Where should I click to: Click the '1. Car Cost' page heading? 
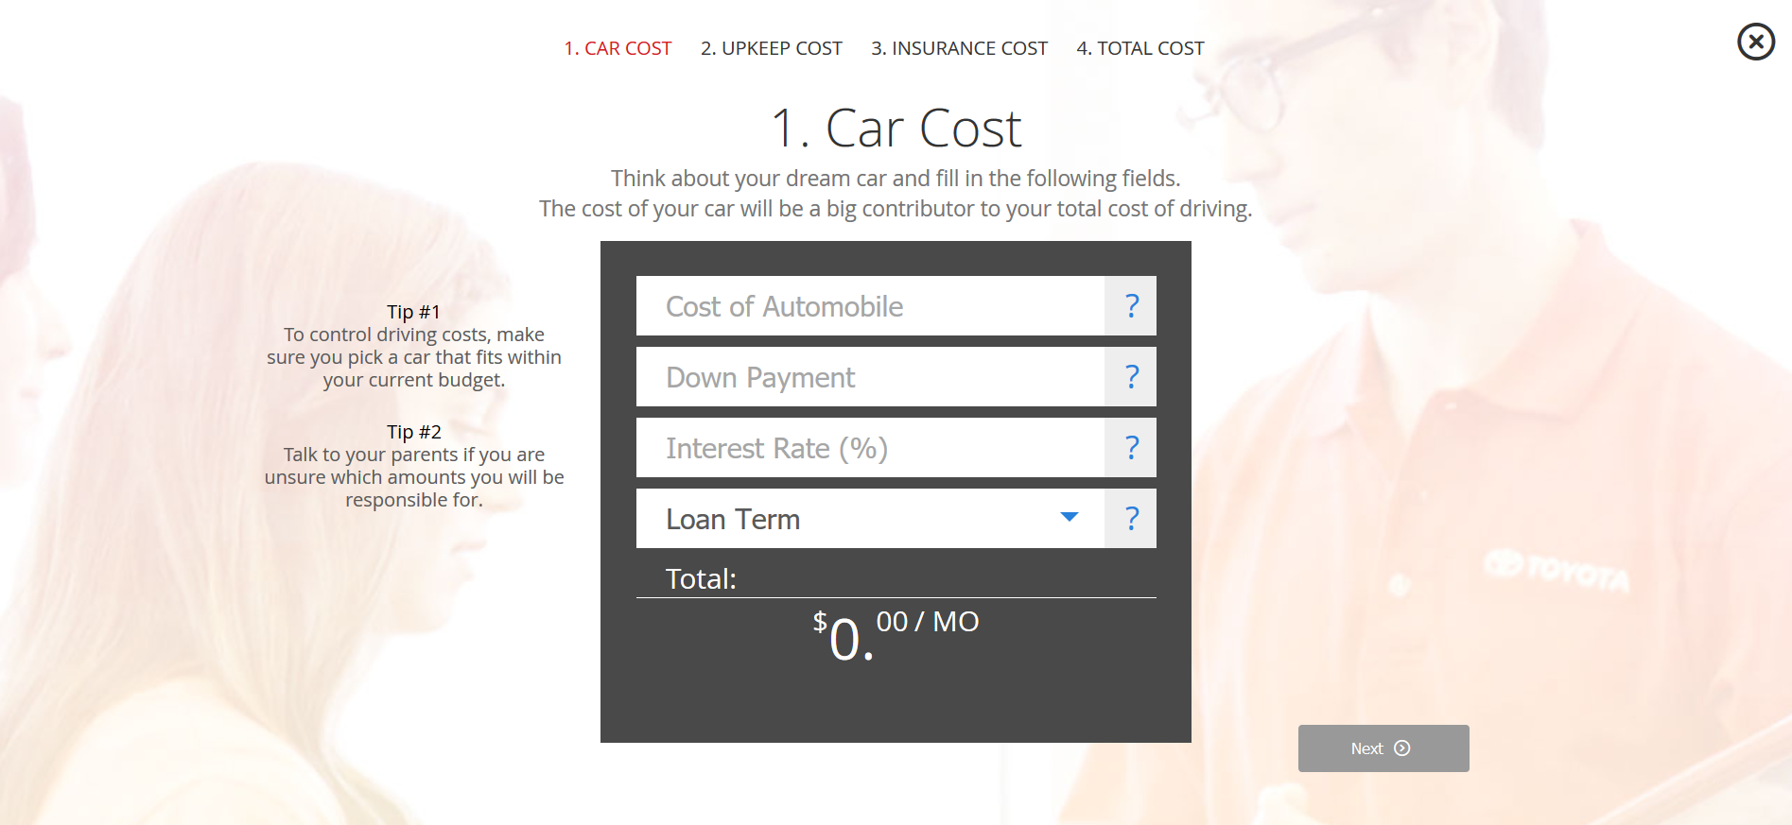coord(896,128)
